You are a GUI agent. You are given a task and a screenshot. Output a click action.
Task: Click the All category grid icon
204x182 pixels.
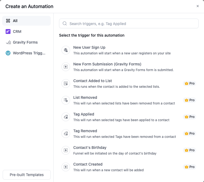pyautogui.click(x=8, y=21)
